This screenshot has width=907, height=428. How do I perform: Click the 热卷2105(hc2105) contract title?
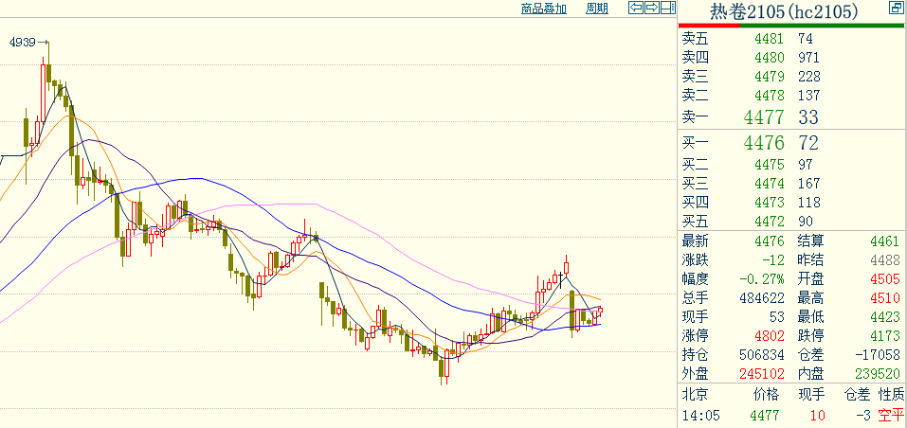pos(784,11)
